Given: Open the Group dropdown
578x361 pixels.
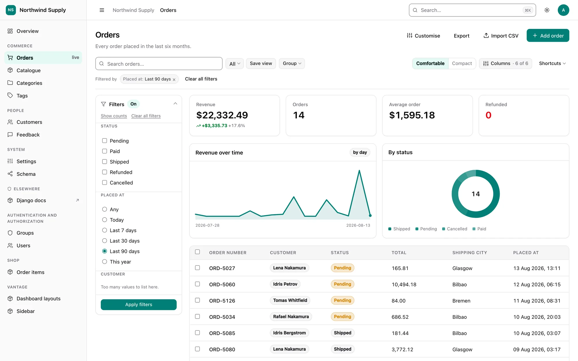Looking at the screenshot, I should 292,64.
